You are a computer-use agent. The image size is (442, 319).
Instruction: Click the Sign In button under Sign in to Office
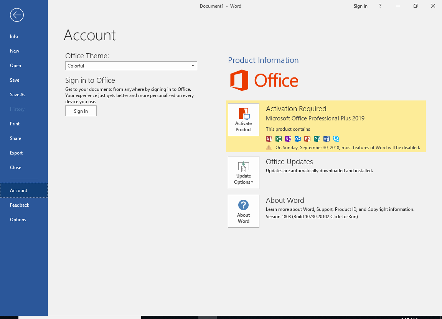[81, 111]
